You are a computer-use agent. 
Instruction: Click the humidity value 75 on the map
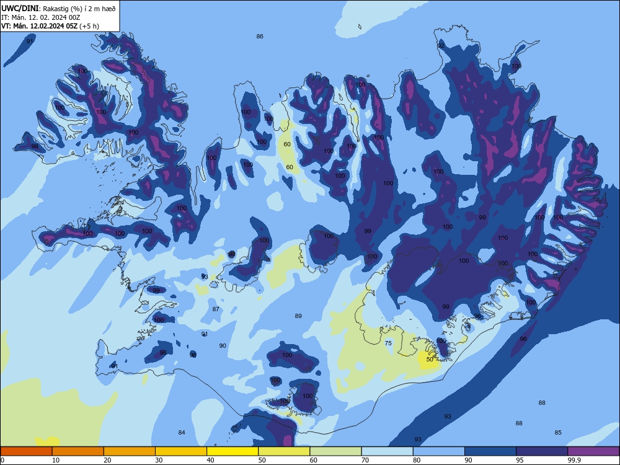[x=388, y=343]
